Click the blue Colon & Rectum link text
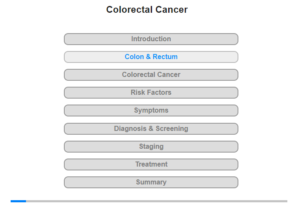Viewport: 298px width, 204px height. [151, 57]
